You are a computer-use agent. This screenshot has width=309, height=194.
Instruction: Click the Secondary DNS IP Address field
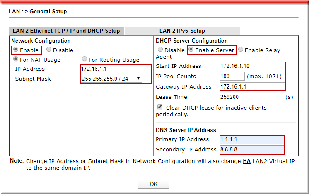click(252, 149)
